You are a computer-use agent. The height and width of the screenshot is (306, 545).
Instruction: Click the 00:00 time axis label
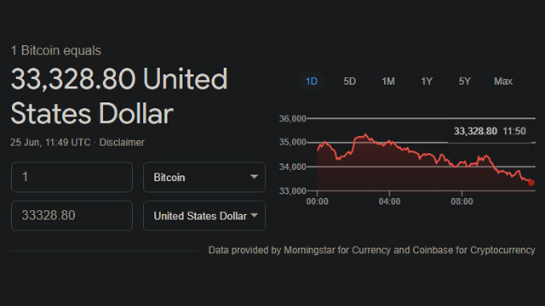pyautogui.click(x=317, y=201)
